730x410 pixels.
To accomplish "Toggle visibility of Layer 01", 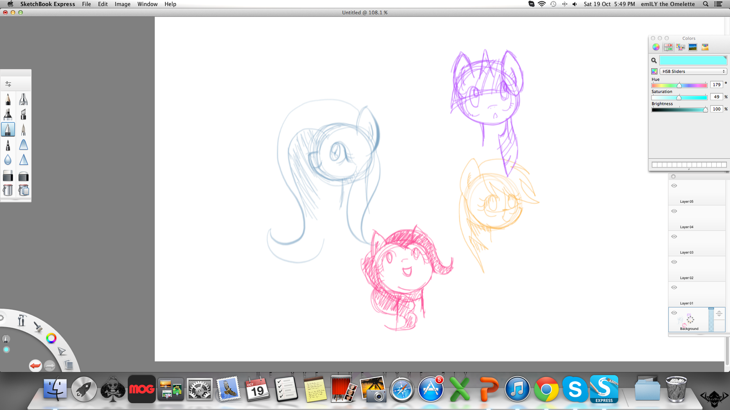I will pos(674,288).
